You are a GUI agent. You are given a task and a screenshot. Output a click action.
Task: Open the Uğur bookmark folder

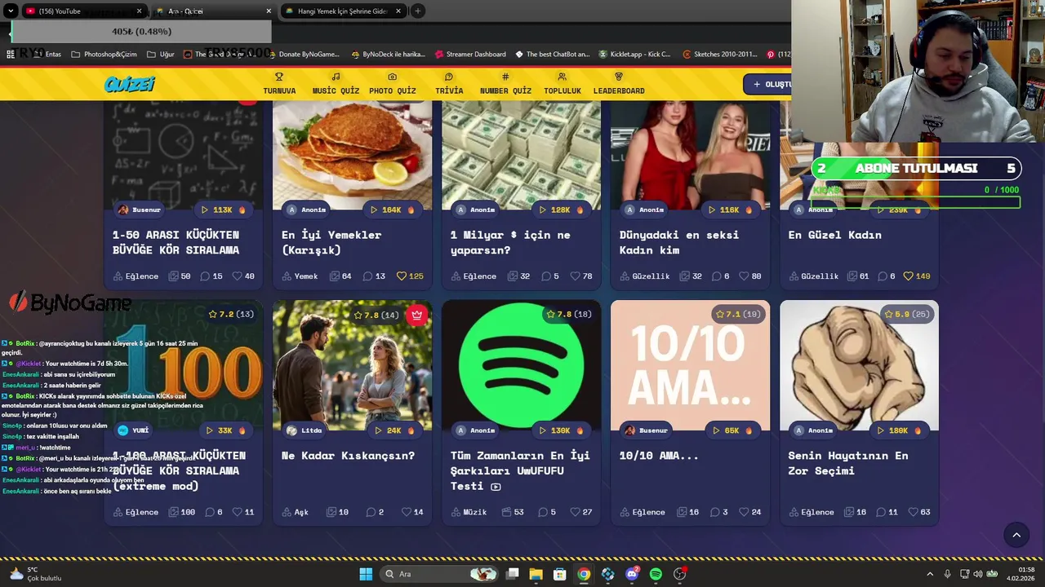pyautogui.click(x=161, y=54)
